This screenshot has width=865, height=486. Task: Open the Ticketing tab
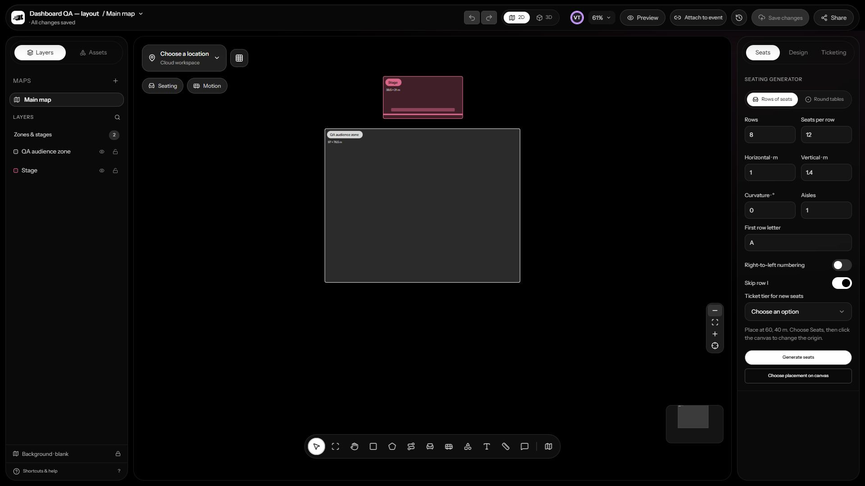tap(833, 53)
